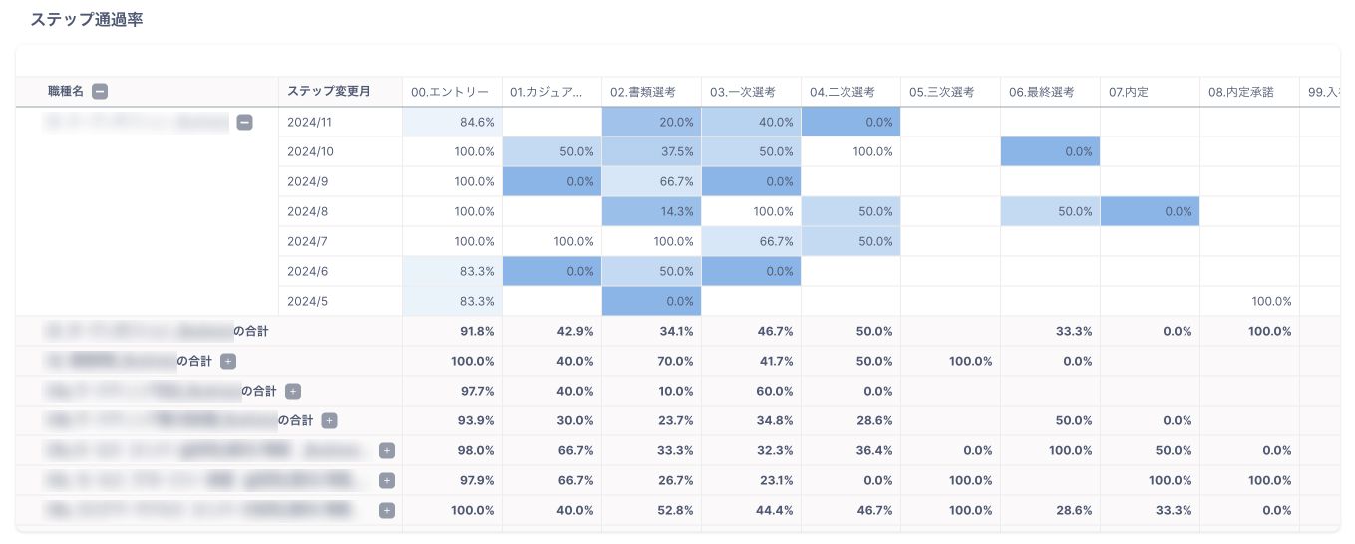
Task: Expand the total row with 97.7% エントリー
Action: pos(293,391)
